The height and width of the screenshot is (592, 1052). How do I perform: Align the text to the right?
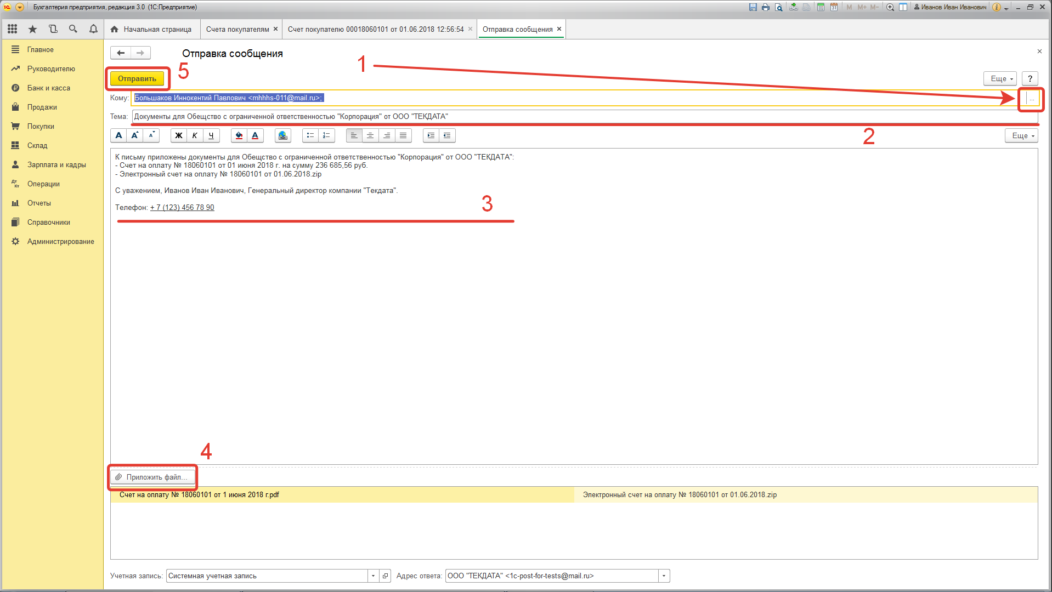click(x=387, y=135)
